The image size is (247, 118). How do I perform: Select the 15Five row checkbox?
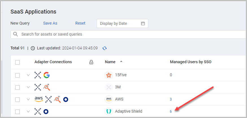pos(18,75)
